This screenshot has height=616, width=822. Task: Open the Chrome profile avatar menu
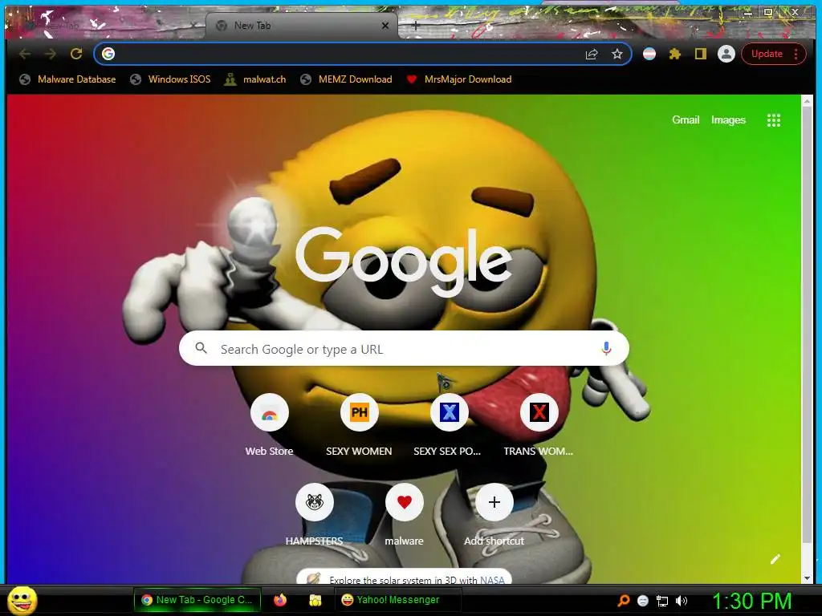tap(726, 54)
